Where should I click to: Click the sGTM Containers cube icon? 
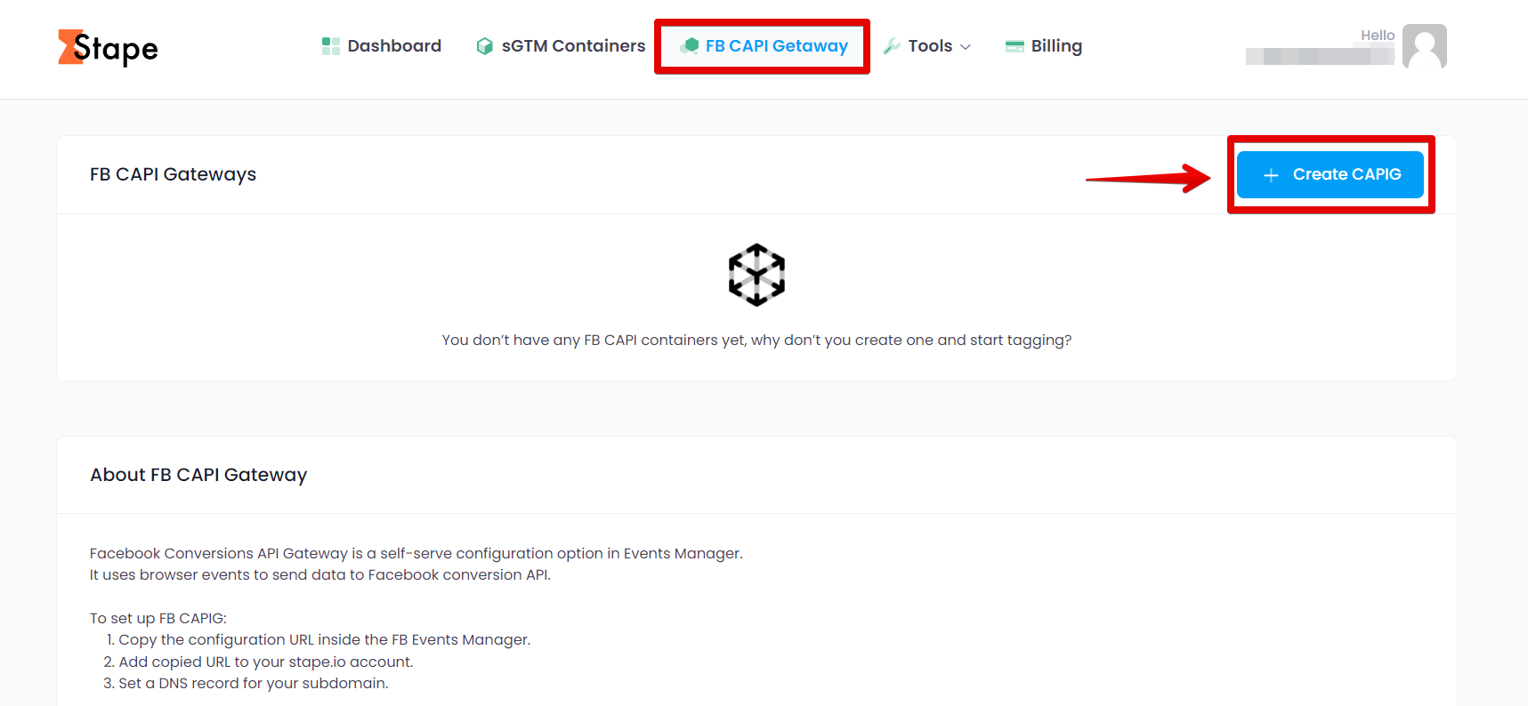(x=484, y=46)
